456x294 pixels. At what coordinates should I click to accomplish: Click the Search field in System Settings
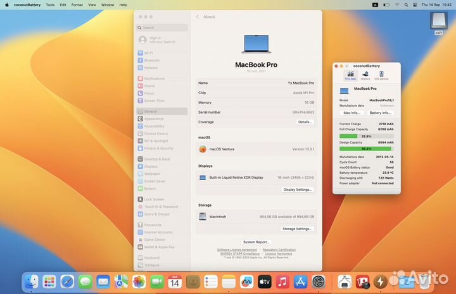(162, 28)
